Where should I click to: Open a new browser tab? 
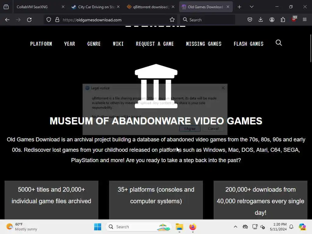(239, 7)
